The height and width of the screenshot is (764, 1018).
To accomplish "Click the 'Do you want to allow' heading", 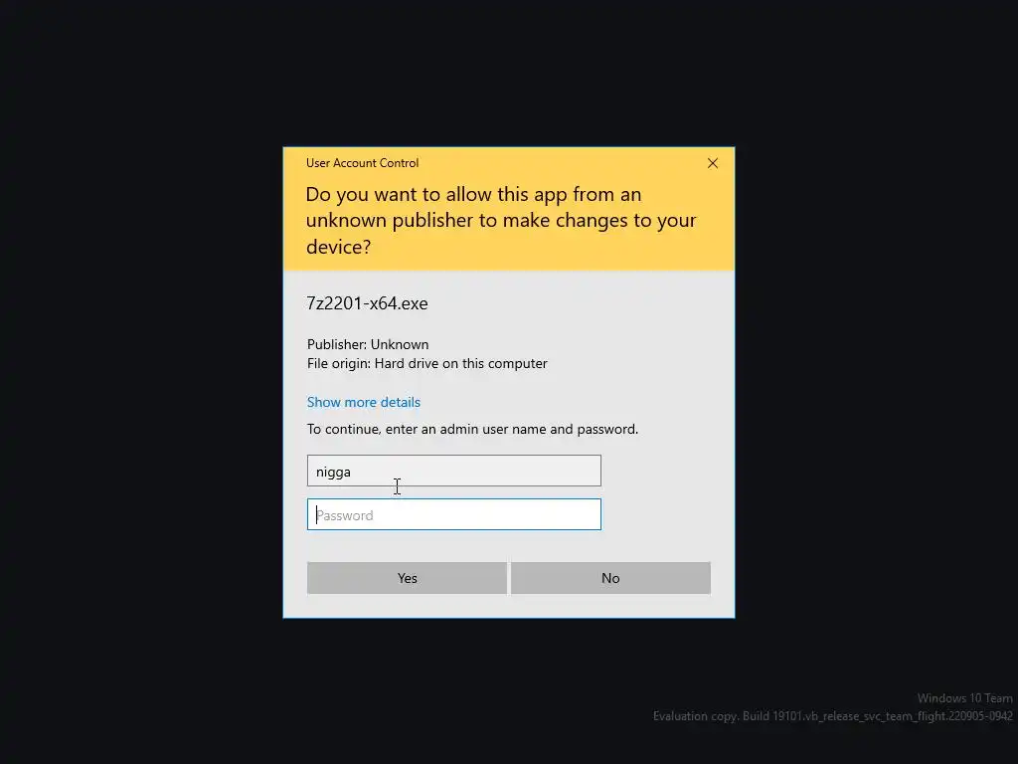I will (x=501, y=220).
